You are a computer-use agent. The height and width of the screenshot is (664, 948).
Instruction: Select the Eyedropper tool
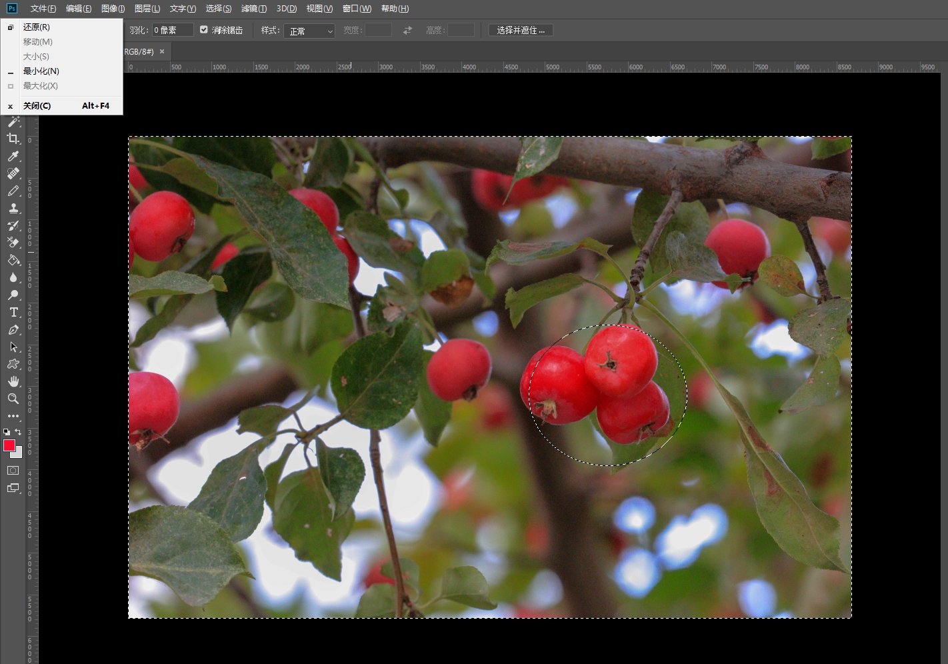pyautogui.click(x=13, y=156)
